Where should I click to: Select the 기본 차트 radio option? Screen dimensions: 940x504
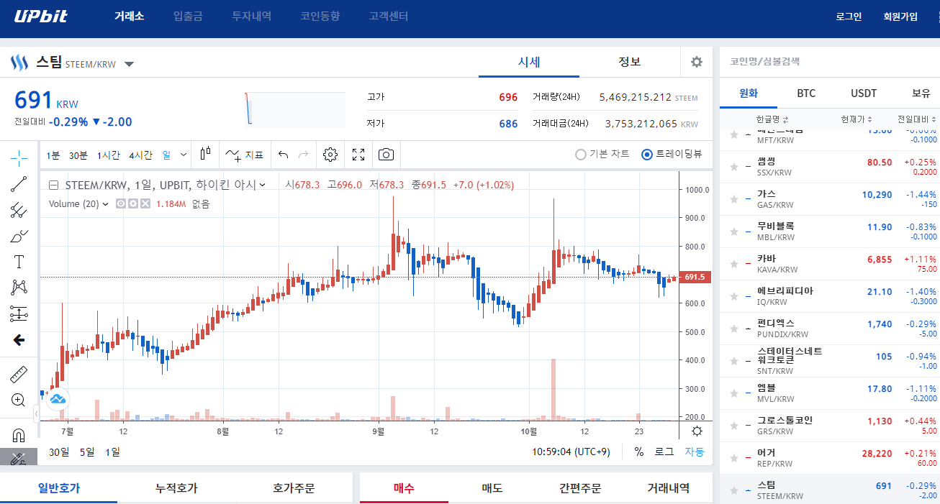[602, 154]
